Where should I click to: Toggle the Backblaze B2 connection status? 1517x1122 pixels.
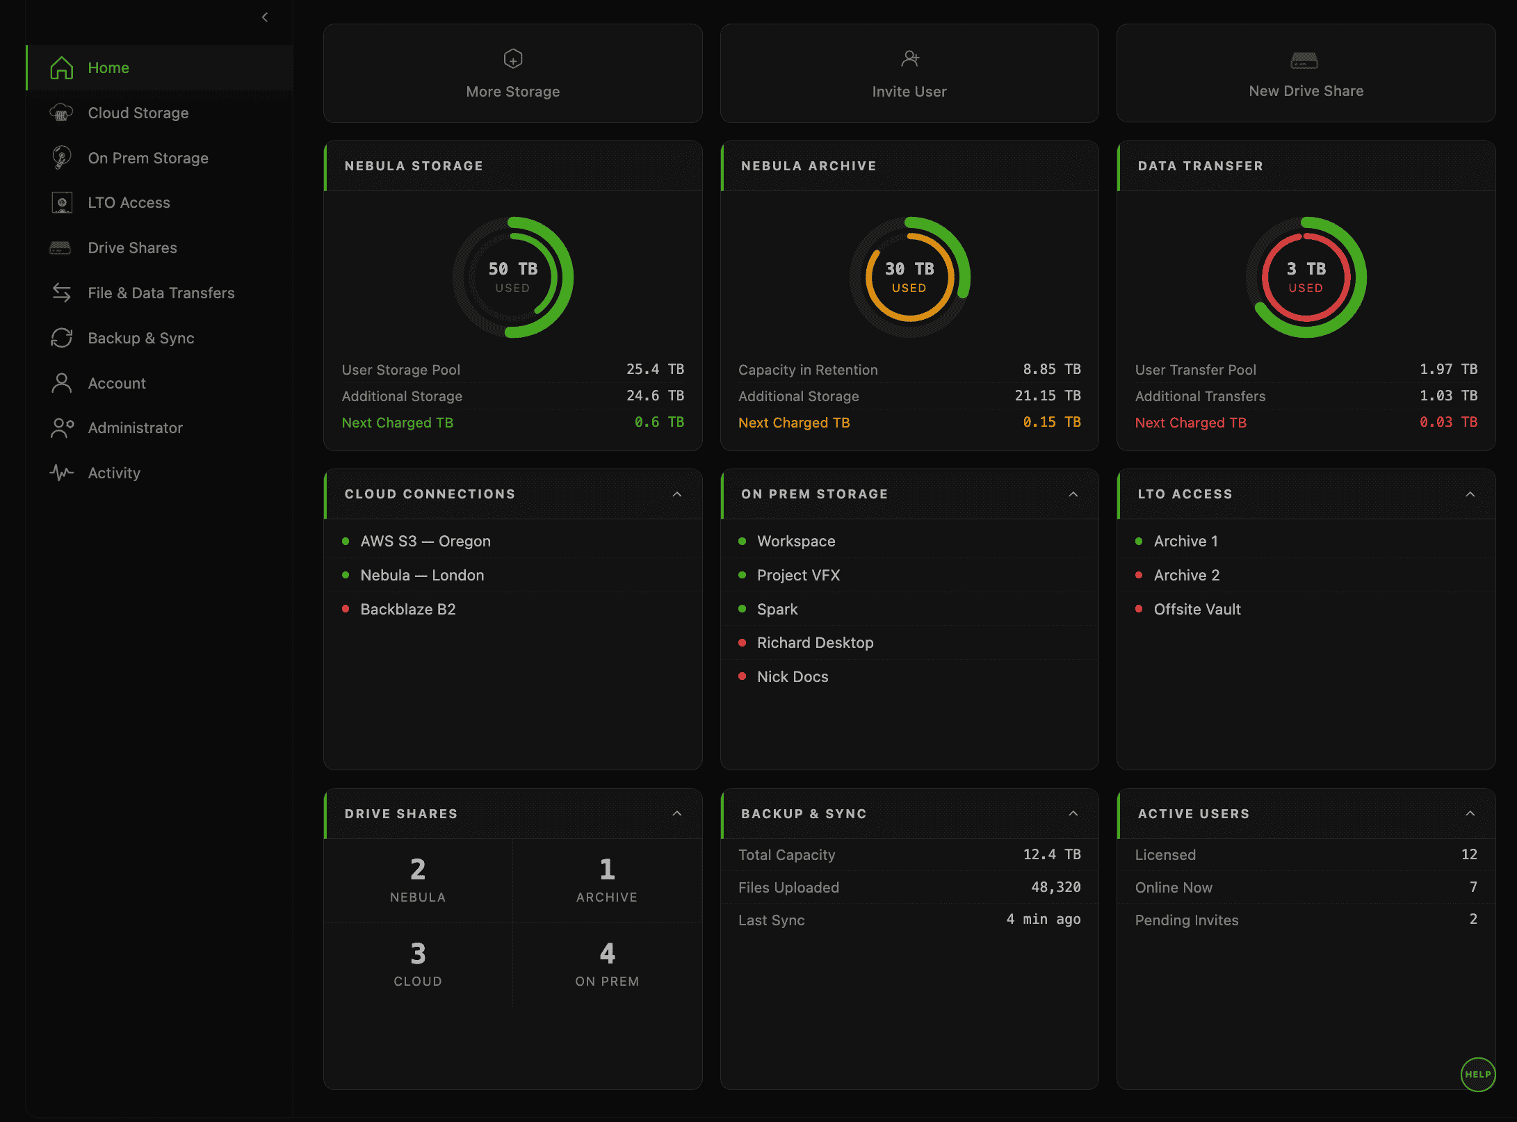point(347,608)
